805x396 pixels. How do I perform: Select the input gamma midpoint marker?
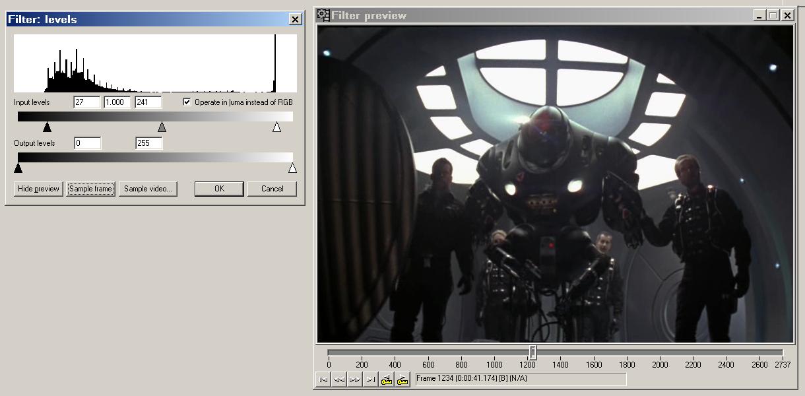[x=162, y=127]
